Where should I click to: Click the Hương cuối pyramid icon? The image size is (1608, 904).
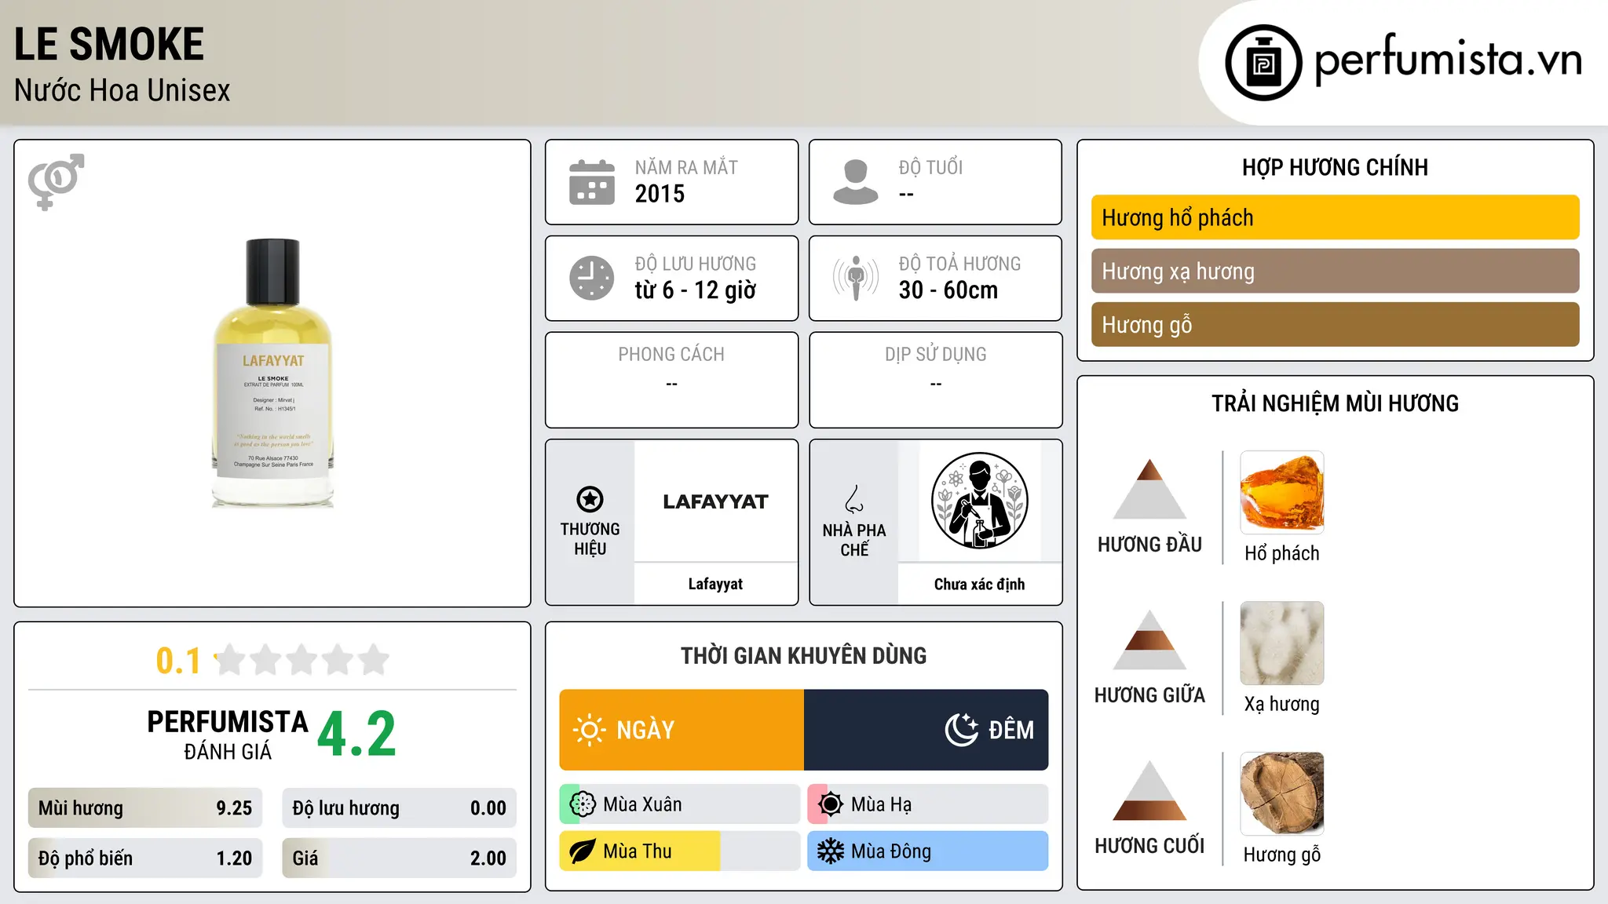pos(1149,790)
